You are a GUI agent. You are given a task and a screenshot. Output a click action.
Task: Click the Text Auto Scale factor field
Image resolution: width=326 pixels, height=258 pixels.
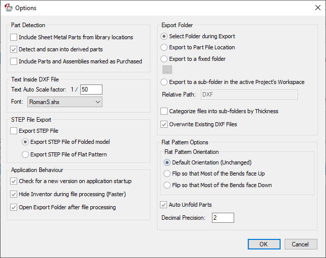(91, 90)
